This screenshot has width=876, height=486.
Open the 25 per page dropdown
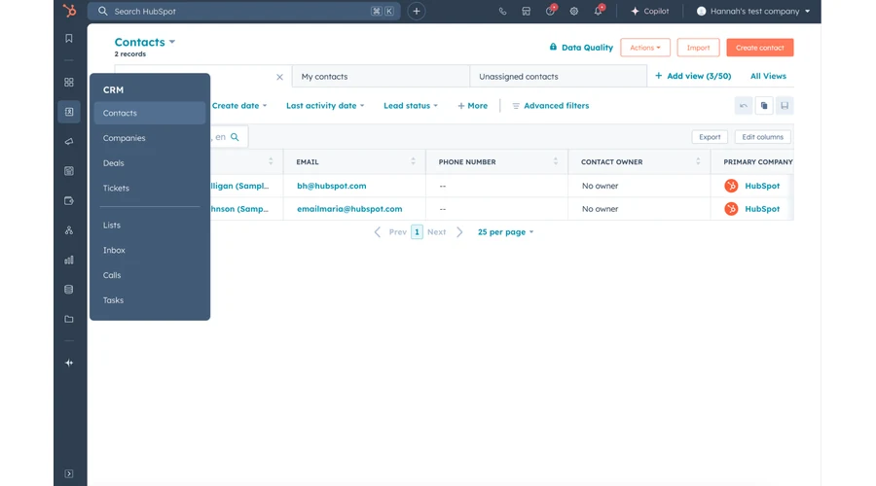(505, 231)
